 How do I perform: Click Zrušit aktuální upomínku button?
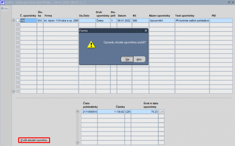34,140
